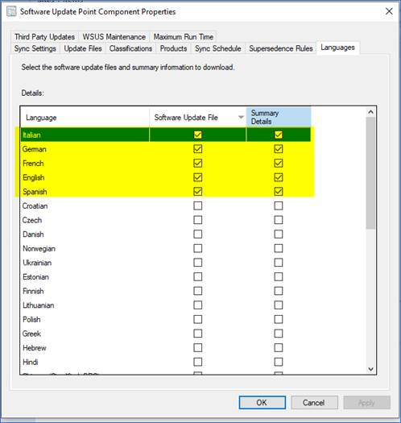Go to the Supersedence Rules tab
This screenshot has width=401, height=423.
click(x=281, y=48)
